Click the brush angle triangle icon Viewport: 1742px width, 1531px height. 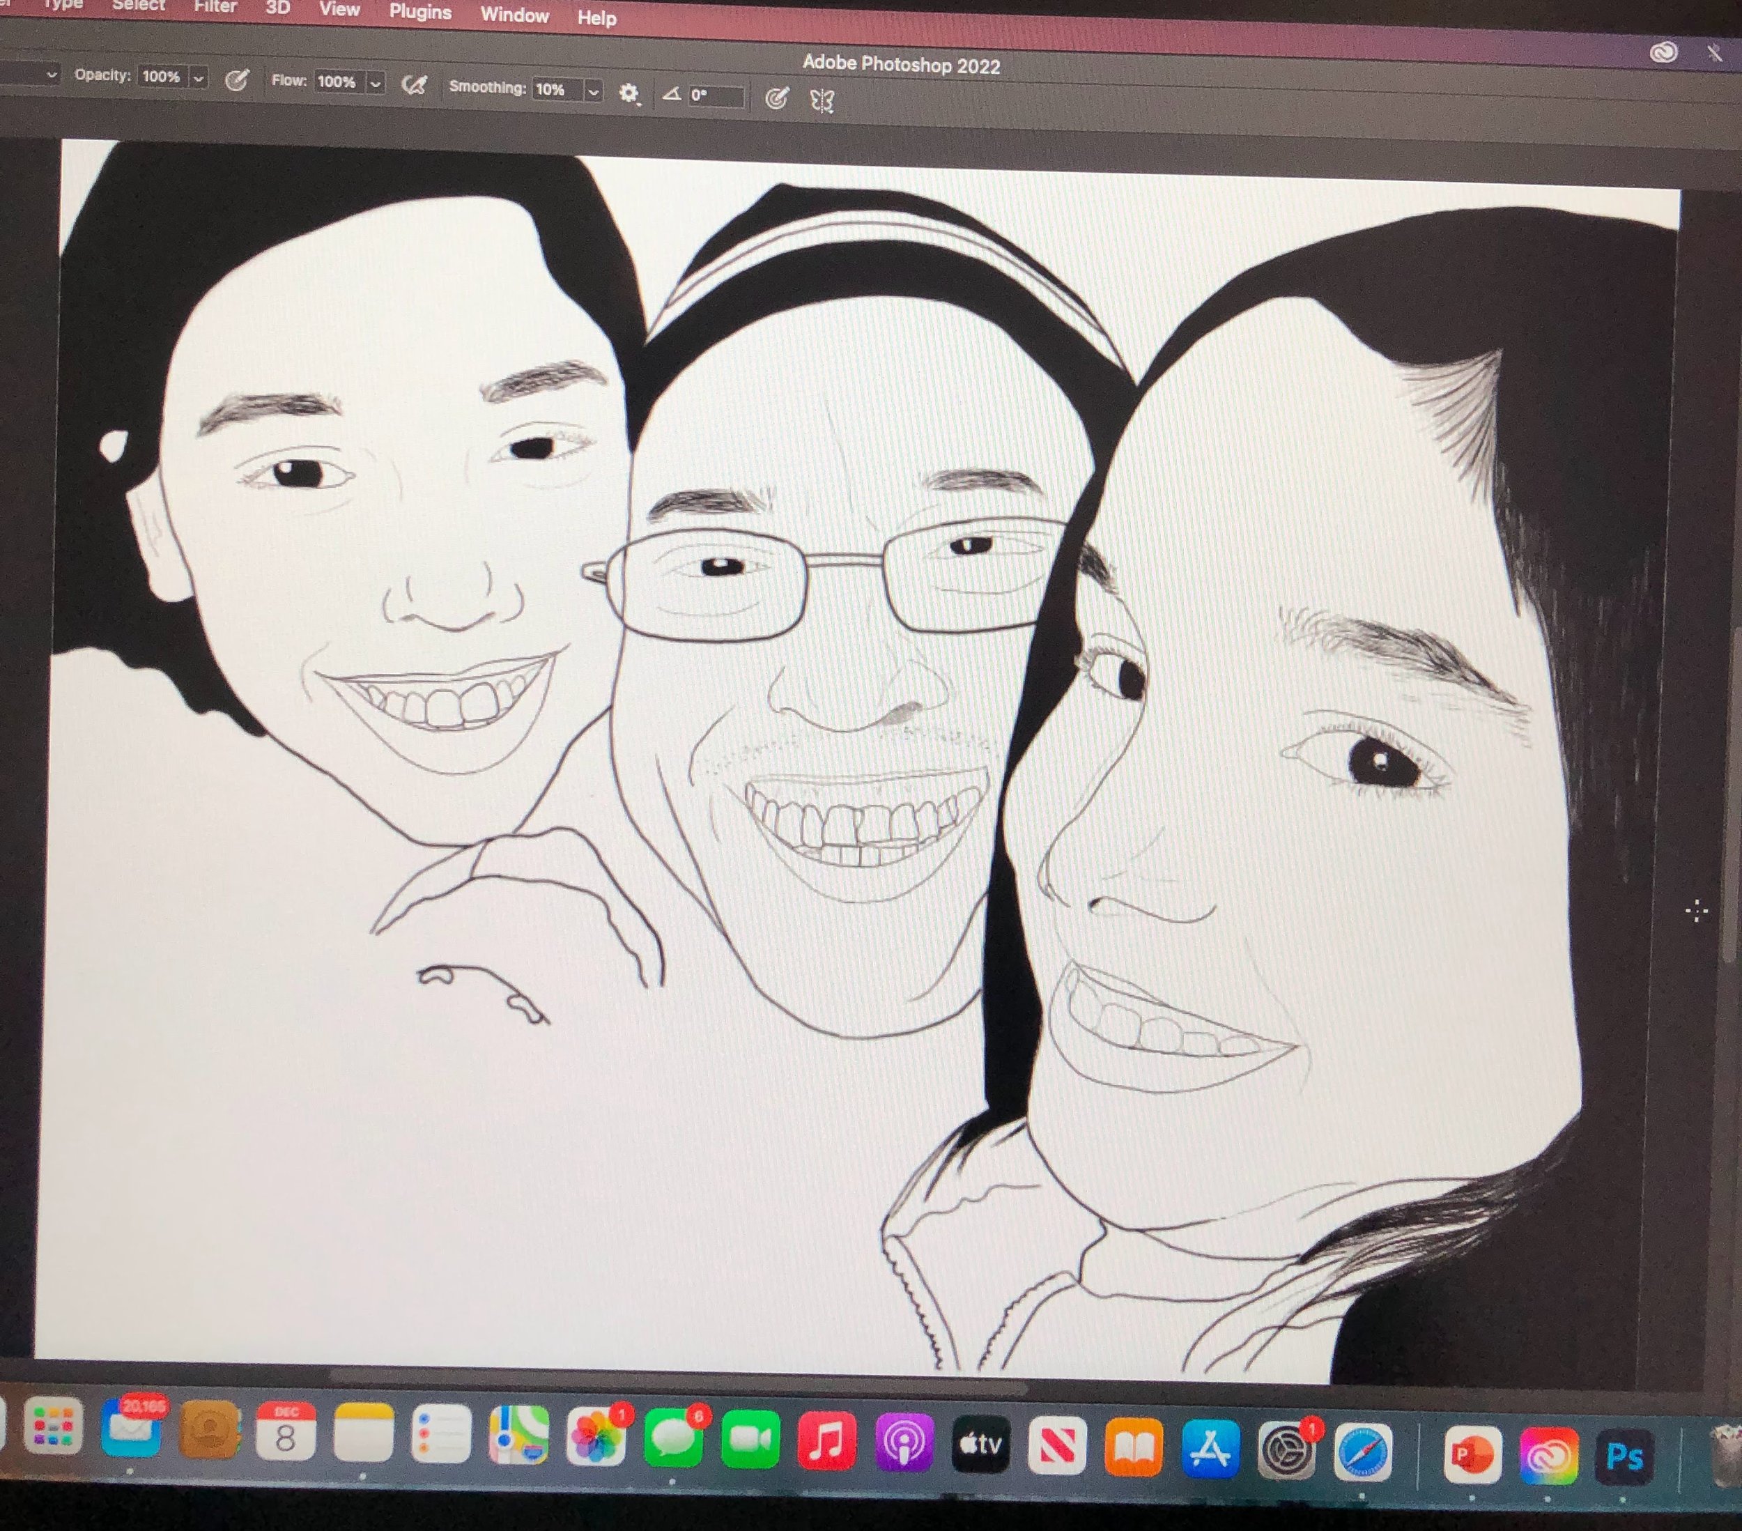[x=672, y=94]
